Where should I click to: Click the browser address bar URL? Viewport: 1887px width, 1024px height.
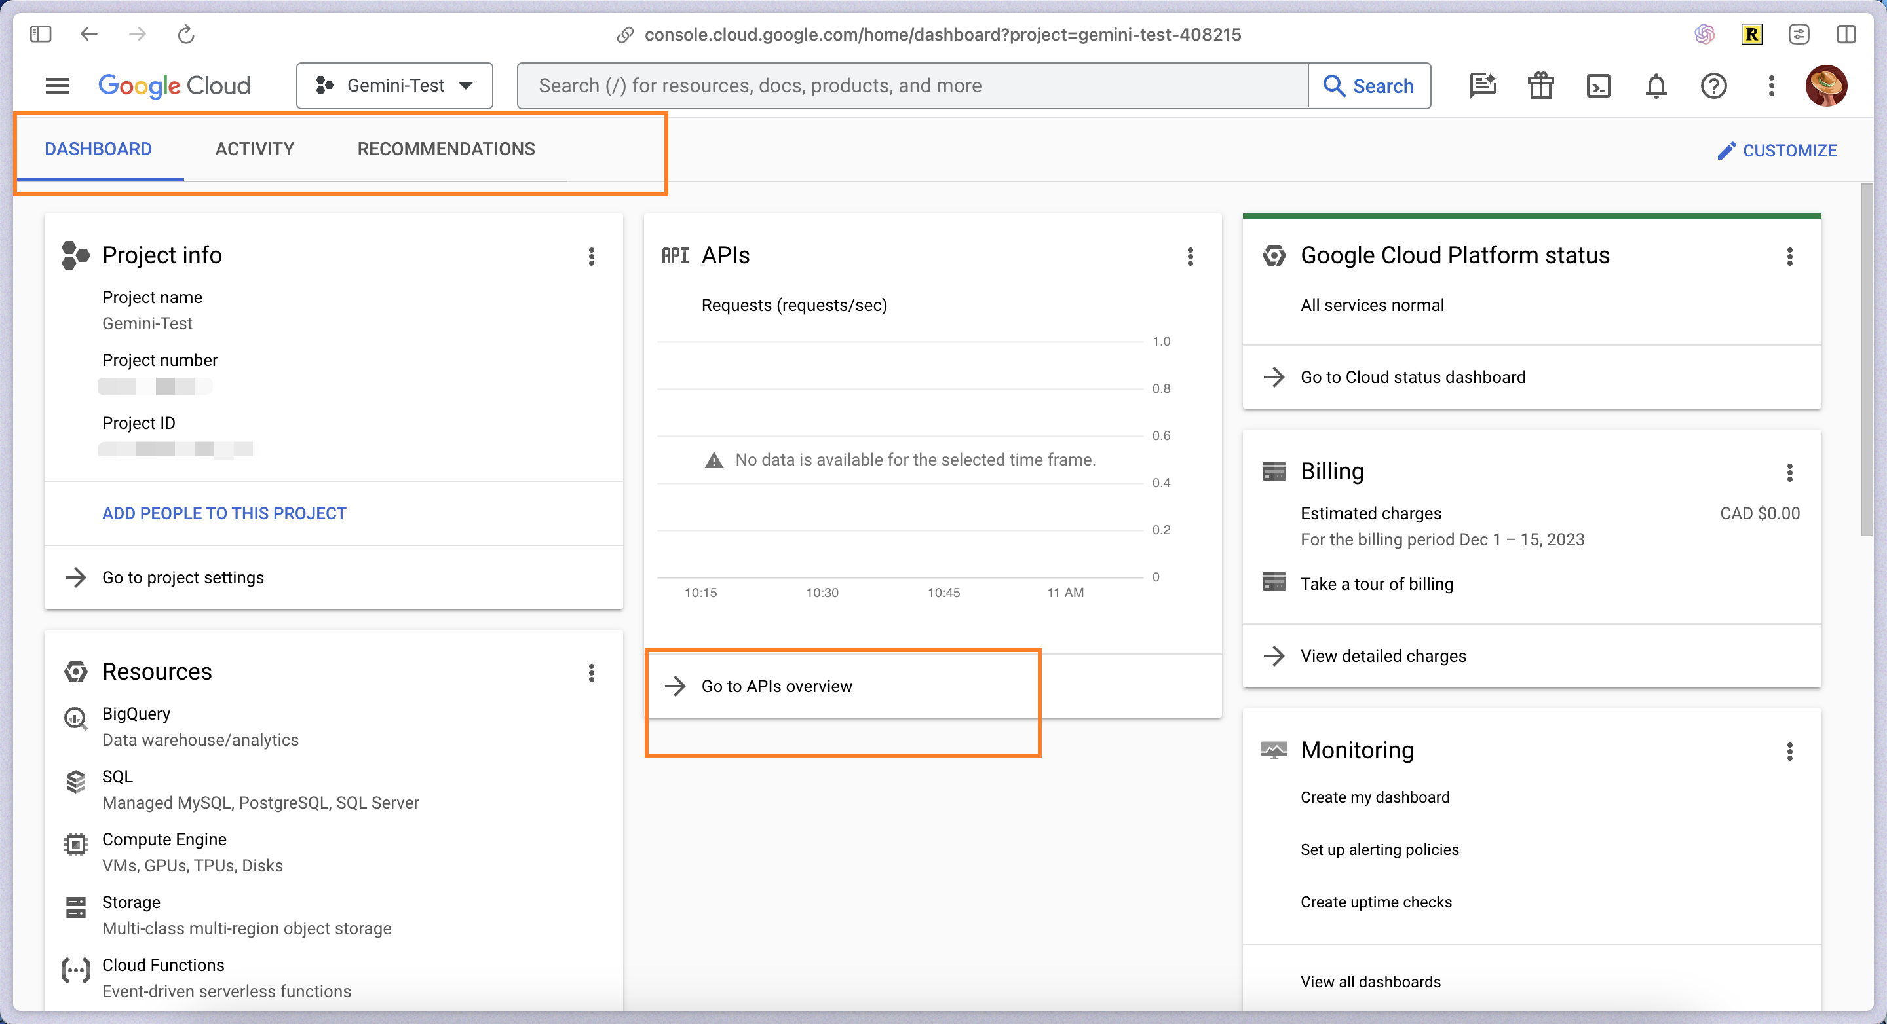(943, 35)
